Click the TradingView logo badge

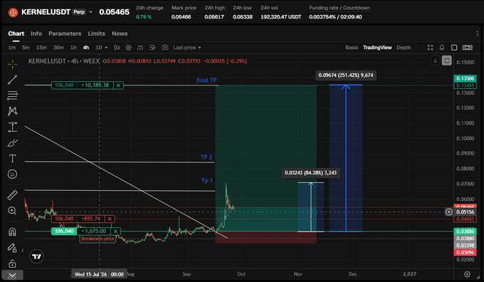[36, 256]
